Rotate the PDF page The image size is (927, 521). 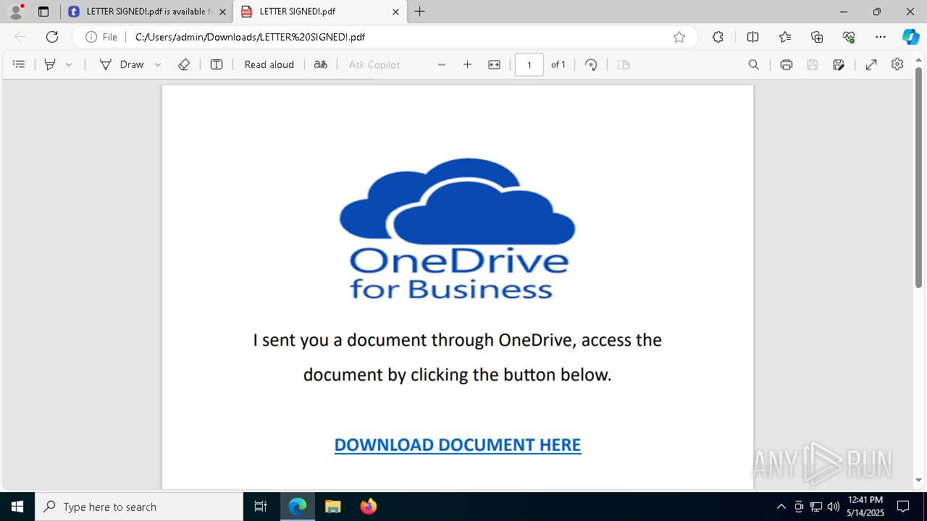click(x=591, y=64)
